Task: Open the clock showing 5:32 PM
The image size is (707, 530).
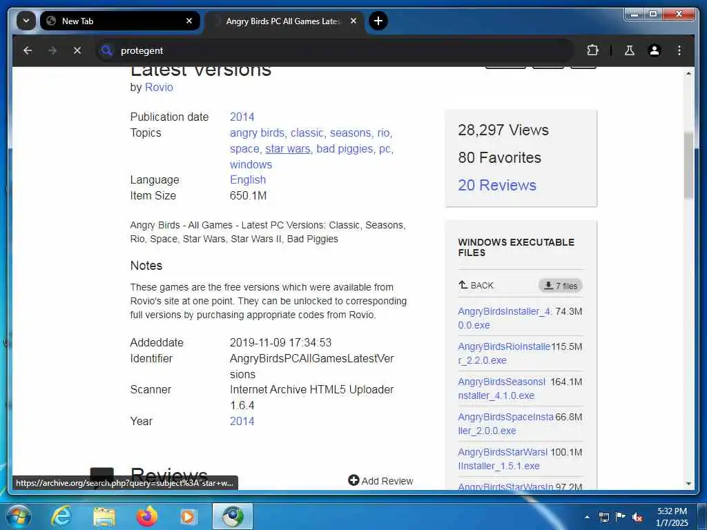Action: 672,517
